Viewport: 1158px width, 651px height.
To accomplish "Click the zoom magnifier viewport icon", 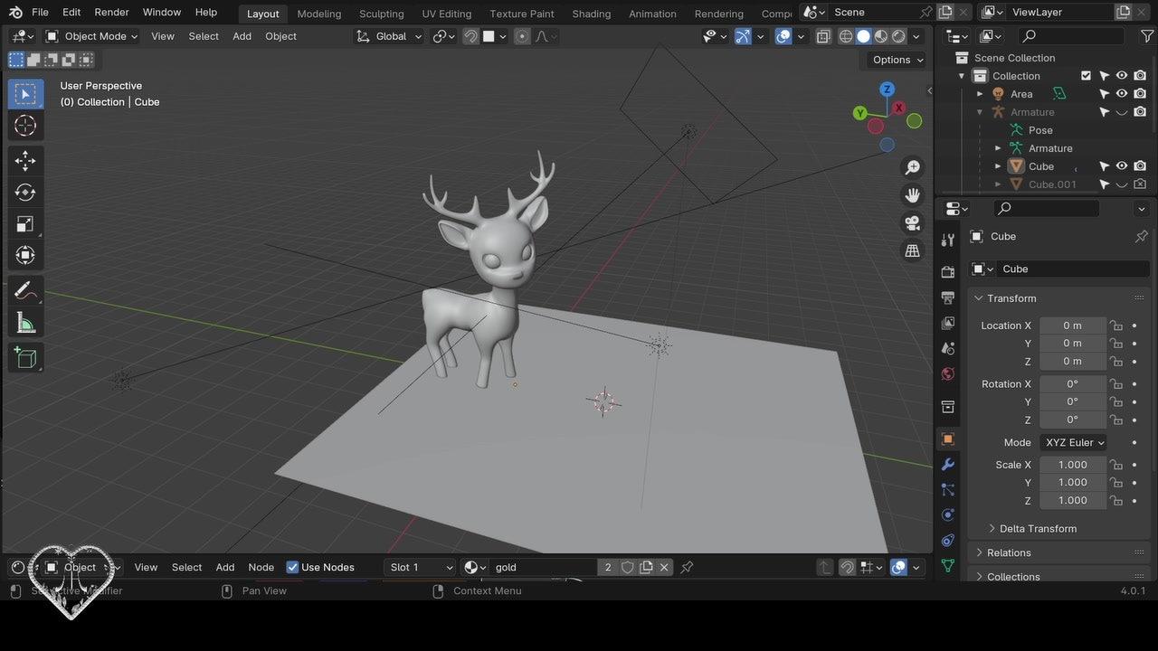I will pos(912,168).
